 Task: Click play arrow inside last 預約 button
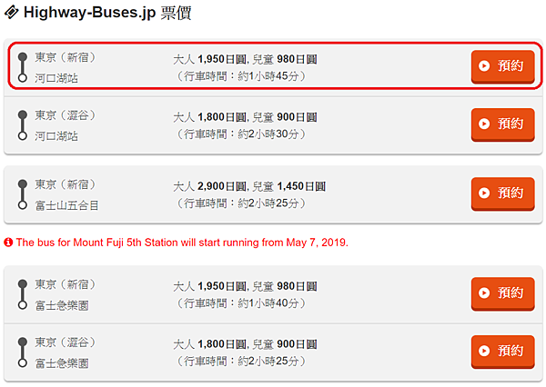click(x=484, y=351)
